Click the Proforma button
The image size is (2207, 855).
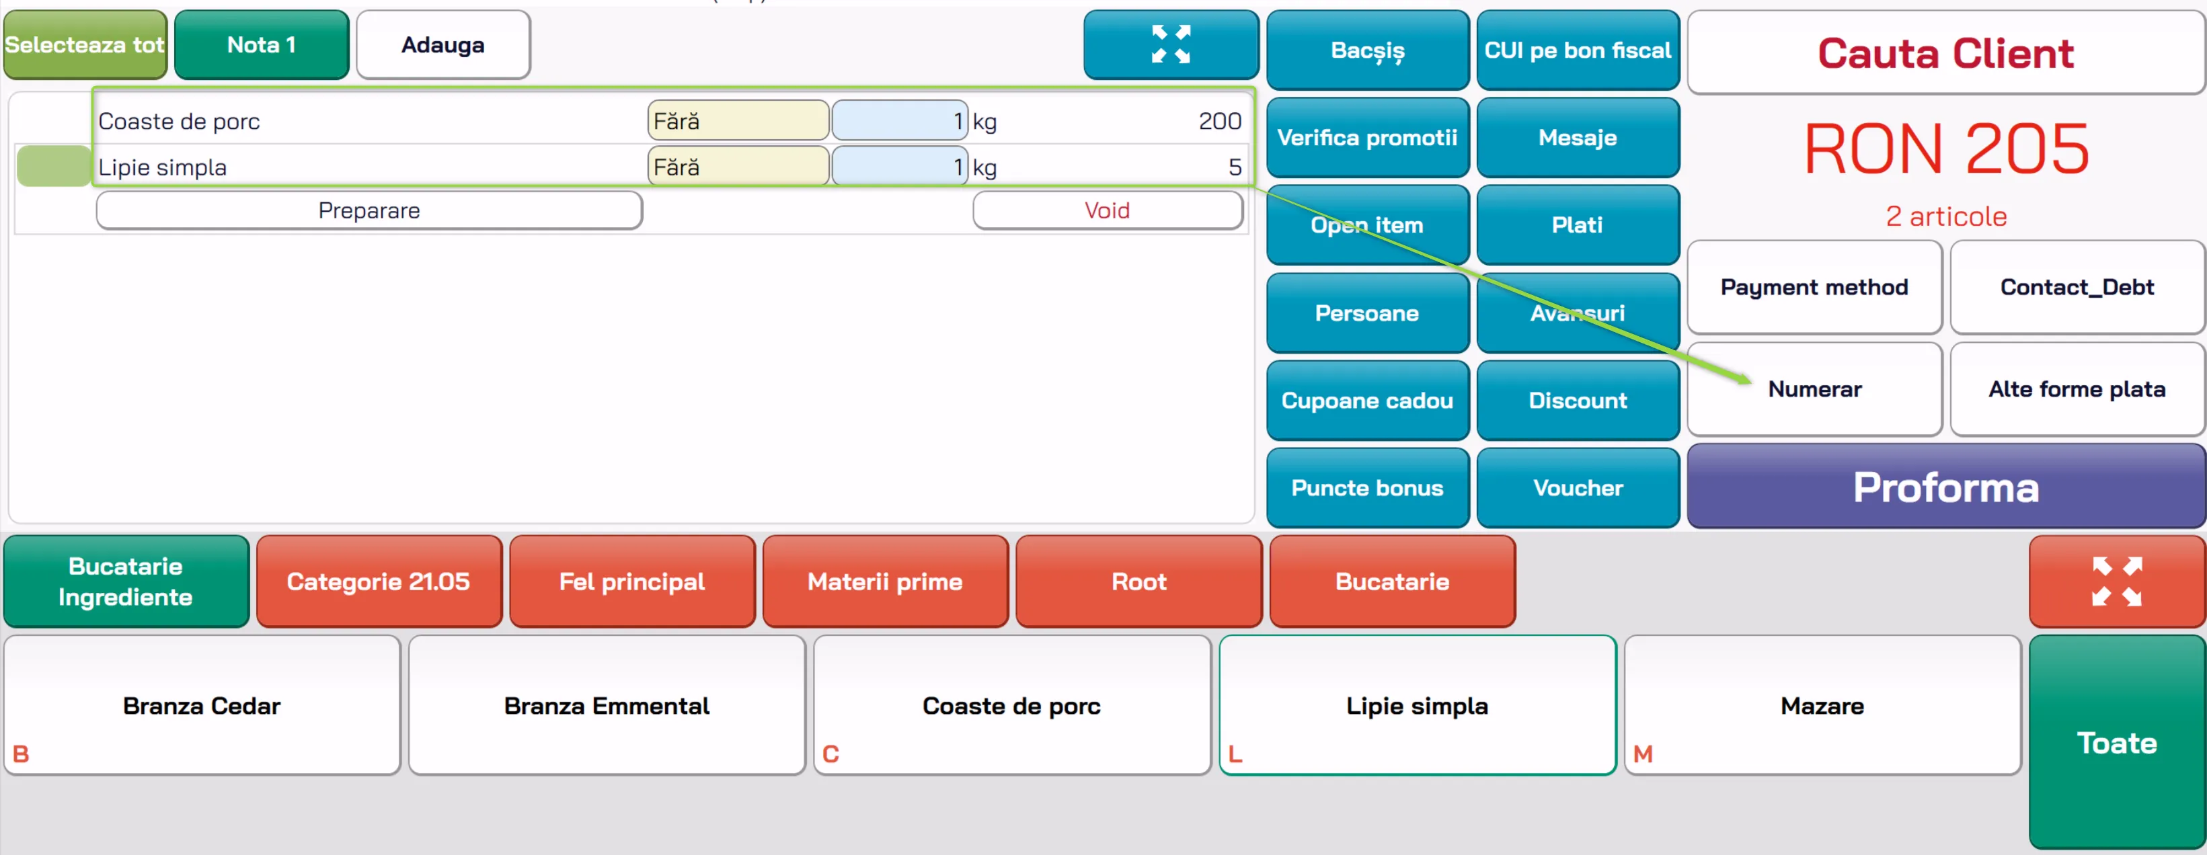pyautogui.click(x=1945, y=486)
